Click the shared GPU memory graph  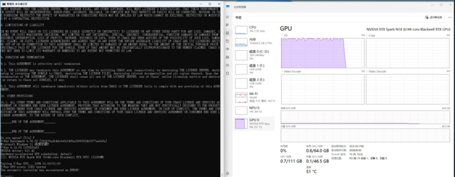tap(365, 135)
